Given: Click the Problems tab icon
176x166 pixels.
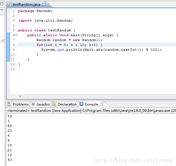Looking at the screenshot, I should click(x=9, y=104).
